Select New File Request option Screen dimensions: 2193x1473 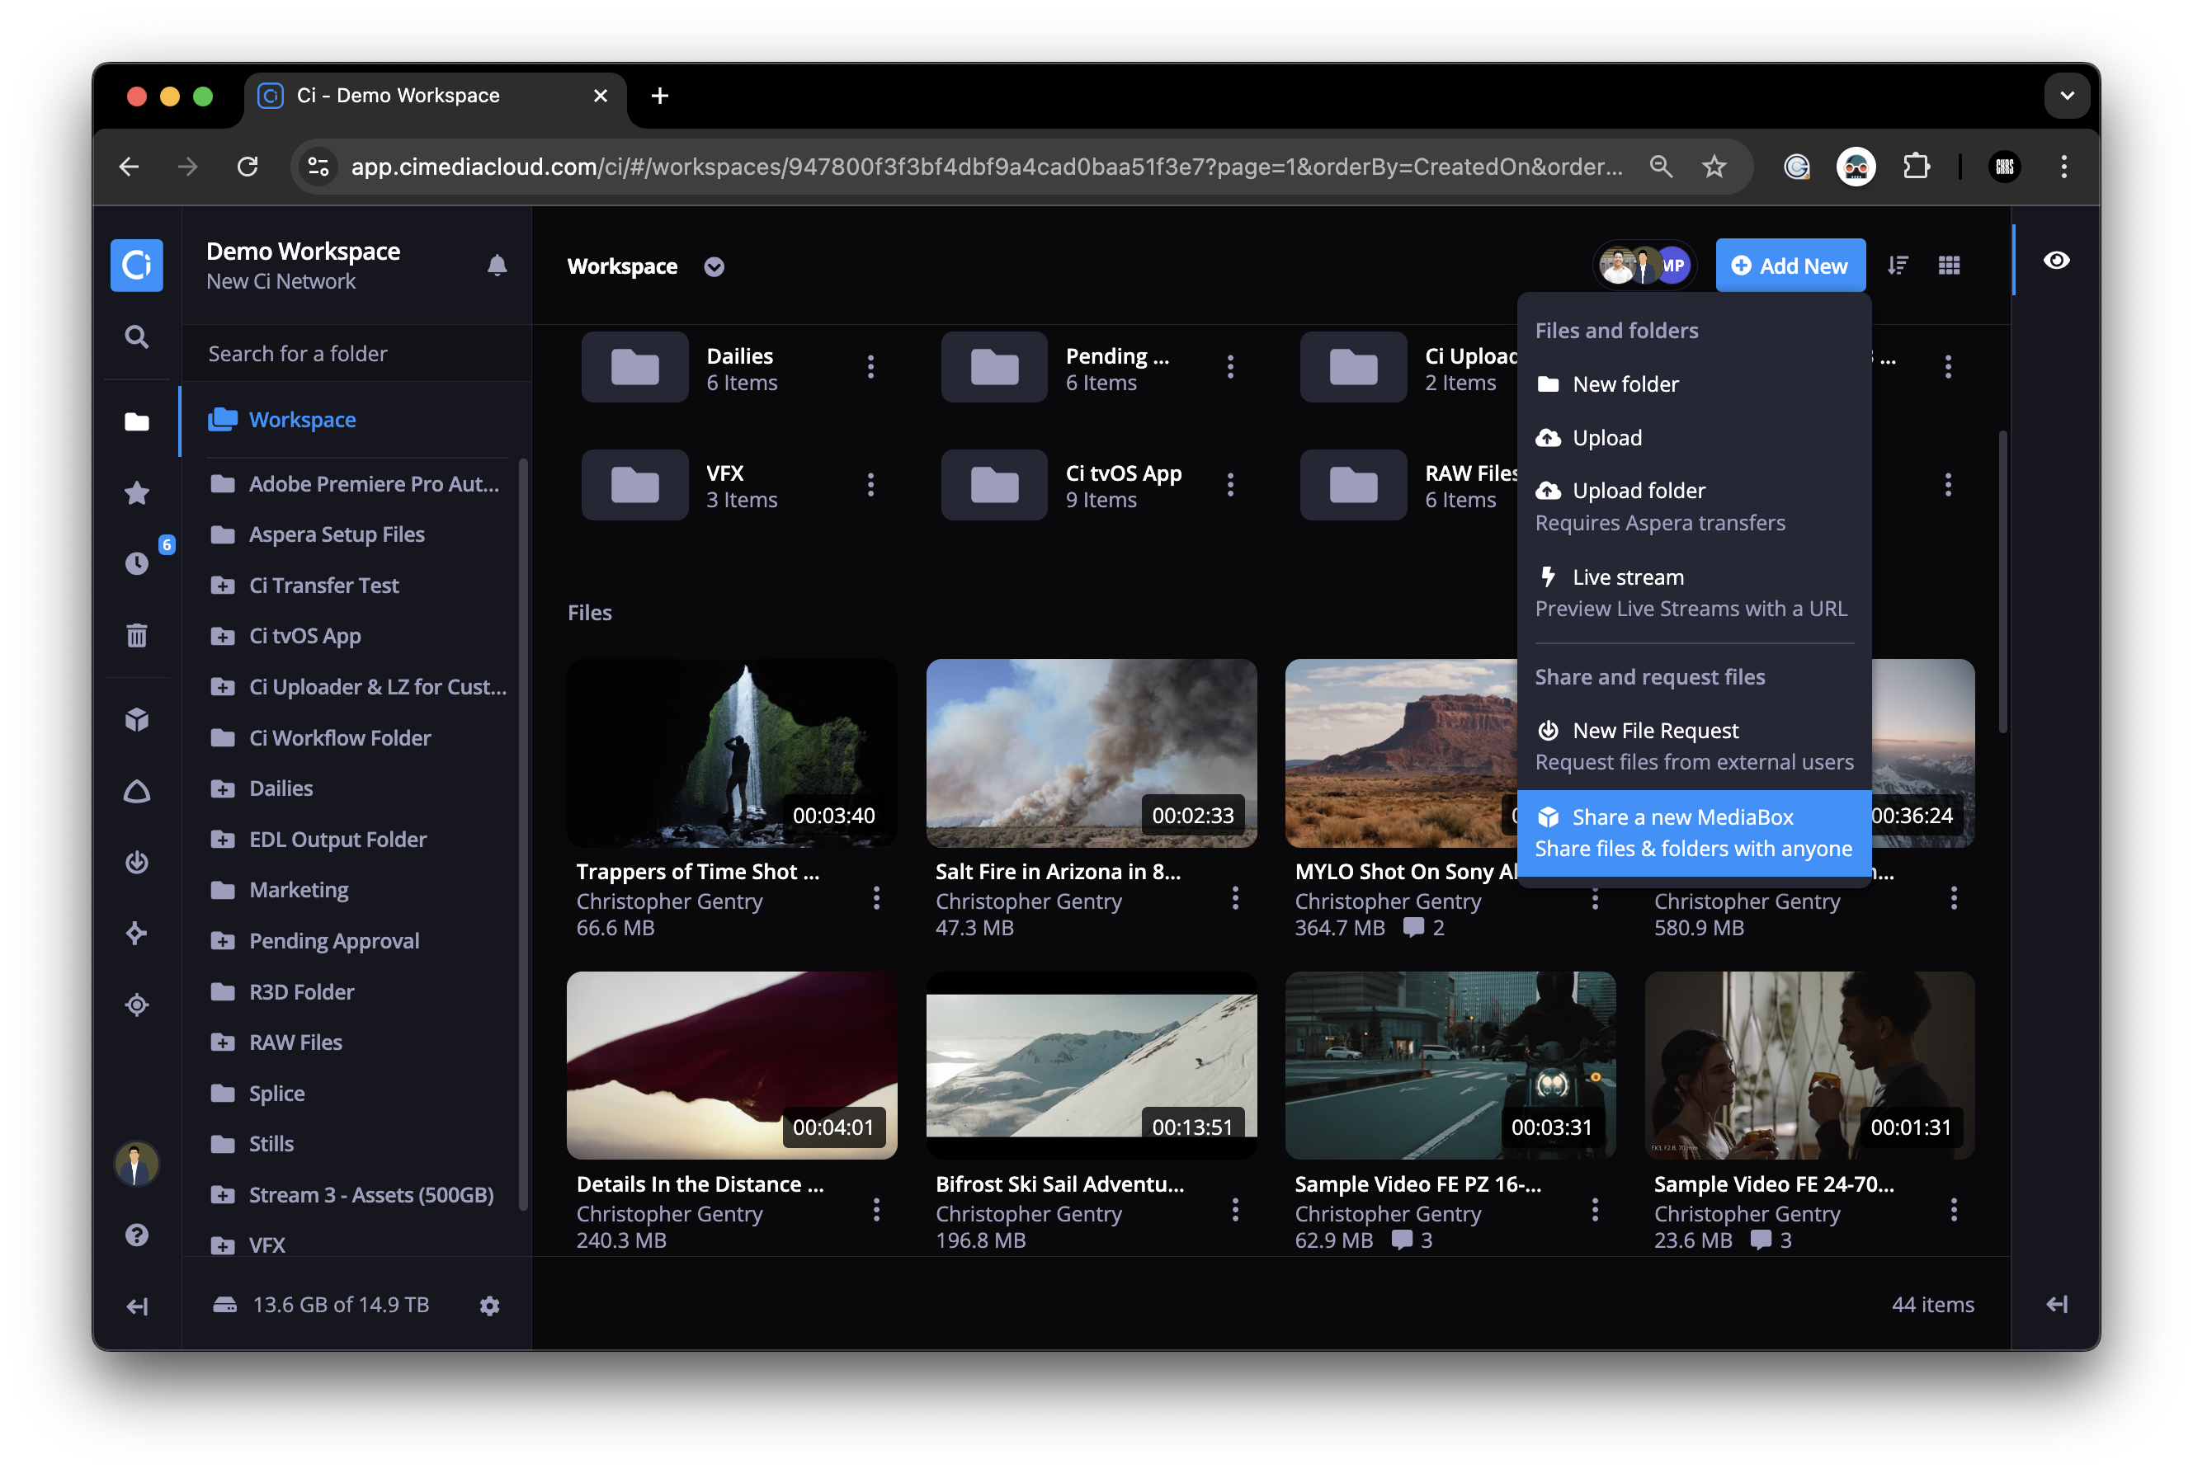1693,746
